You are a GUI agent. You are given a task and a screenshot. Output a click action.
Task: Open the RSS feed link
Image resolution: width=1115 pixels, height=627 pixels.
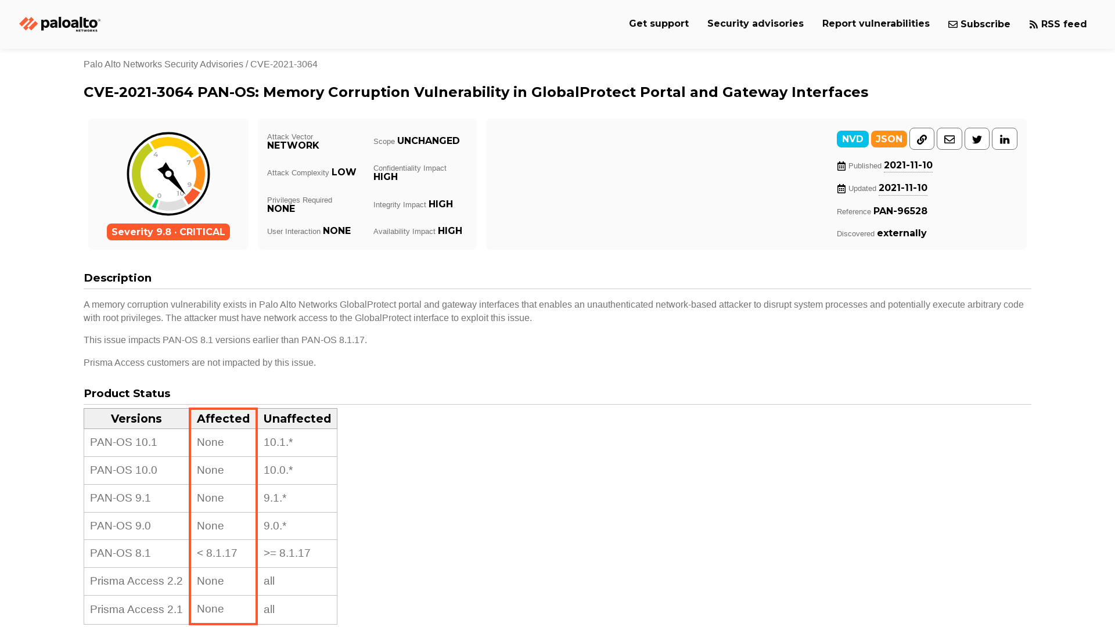pyautogui.click(x=1058, y=24)
